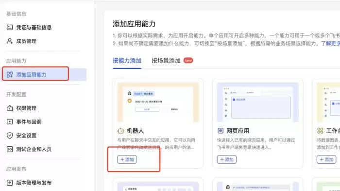
Task: Switch to 按能力添加 tab
Action: [127, 61]
